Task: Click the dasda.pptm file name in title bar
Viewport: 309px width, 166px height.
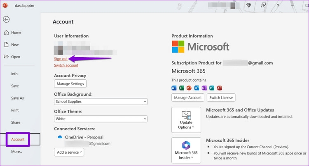Action: pos(24,6)
